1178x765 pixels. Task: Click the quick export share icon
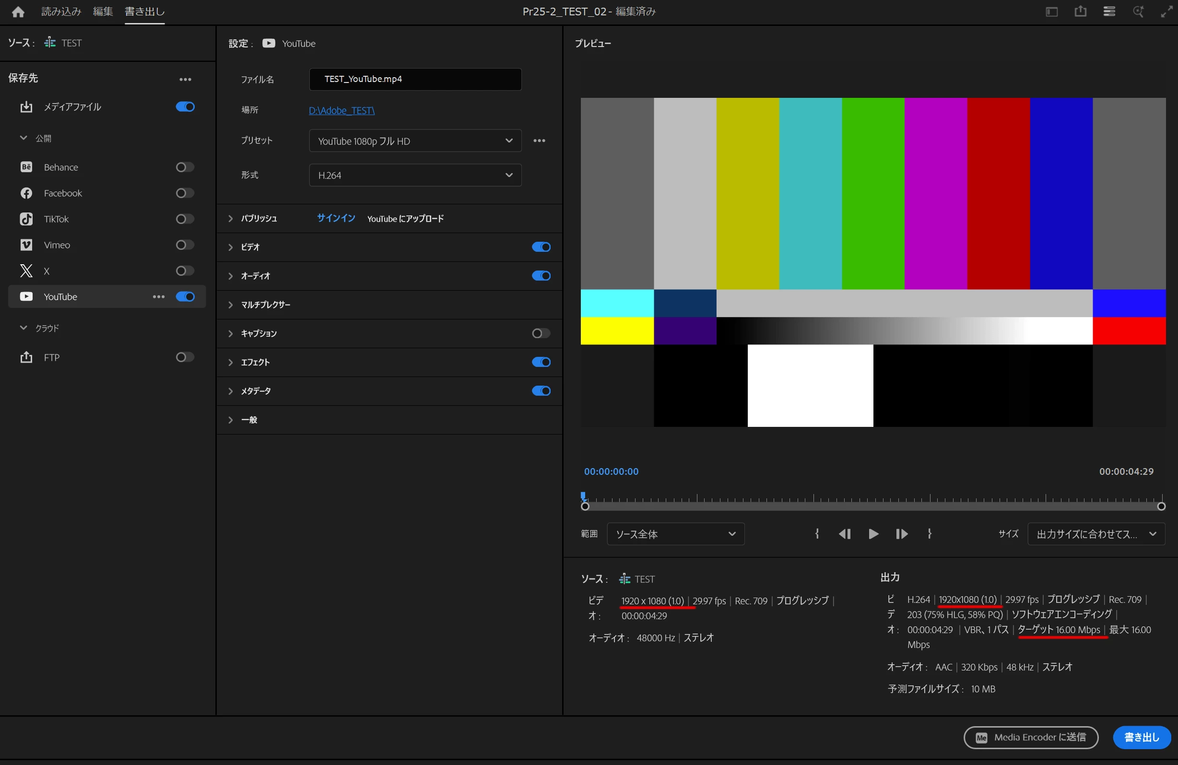(x=1080, y=12)
